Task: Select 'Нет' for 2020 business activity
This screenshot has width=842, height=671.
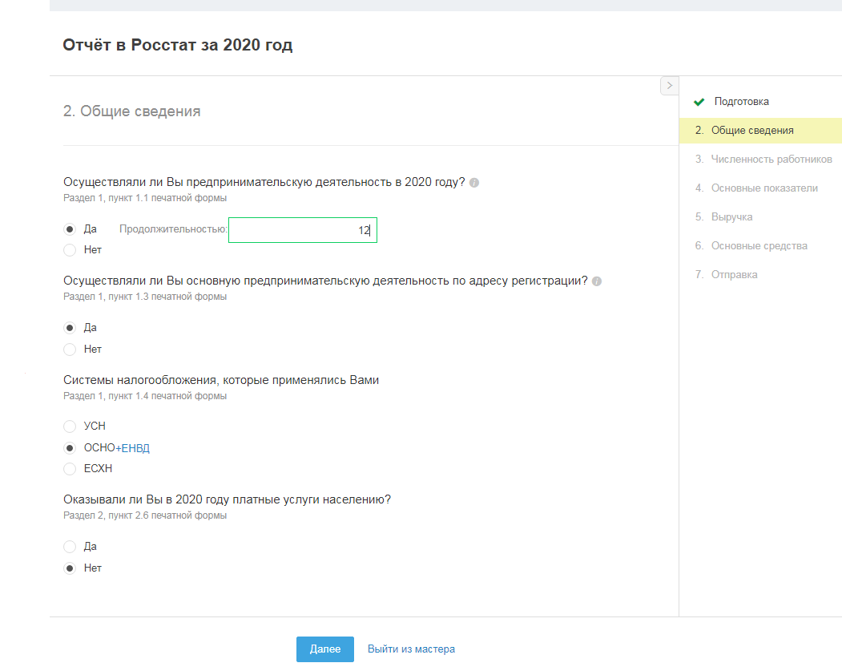Action: (70, 250)
